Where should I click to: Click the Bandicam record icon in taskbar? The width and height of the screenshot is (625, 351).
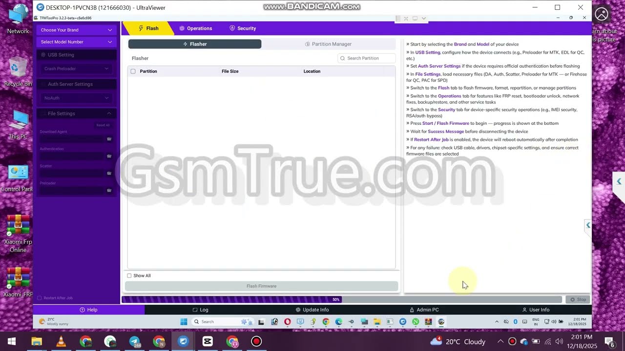(x=256, y=341)
